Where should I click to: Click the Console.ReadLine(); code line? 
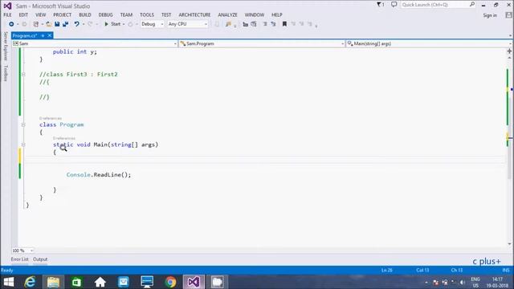99,175
